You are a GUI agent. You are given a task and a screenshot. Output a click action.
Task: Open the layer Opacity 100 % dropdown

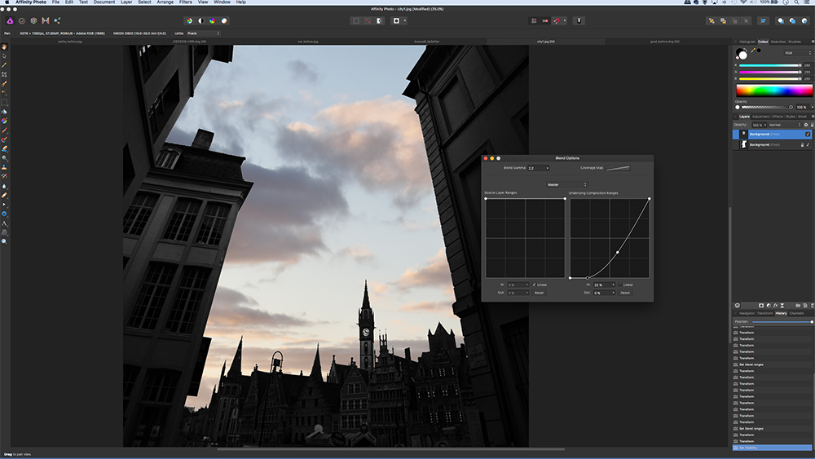pyautogui.click(x=759, y=125)
